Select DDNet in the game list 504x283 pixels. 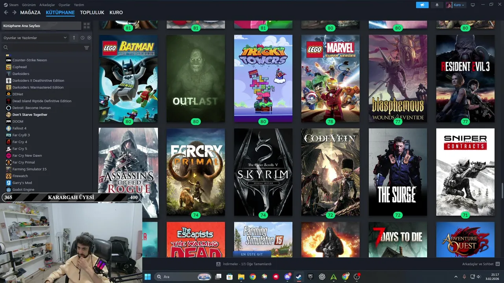point(18,94)
